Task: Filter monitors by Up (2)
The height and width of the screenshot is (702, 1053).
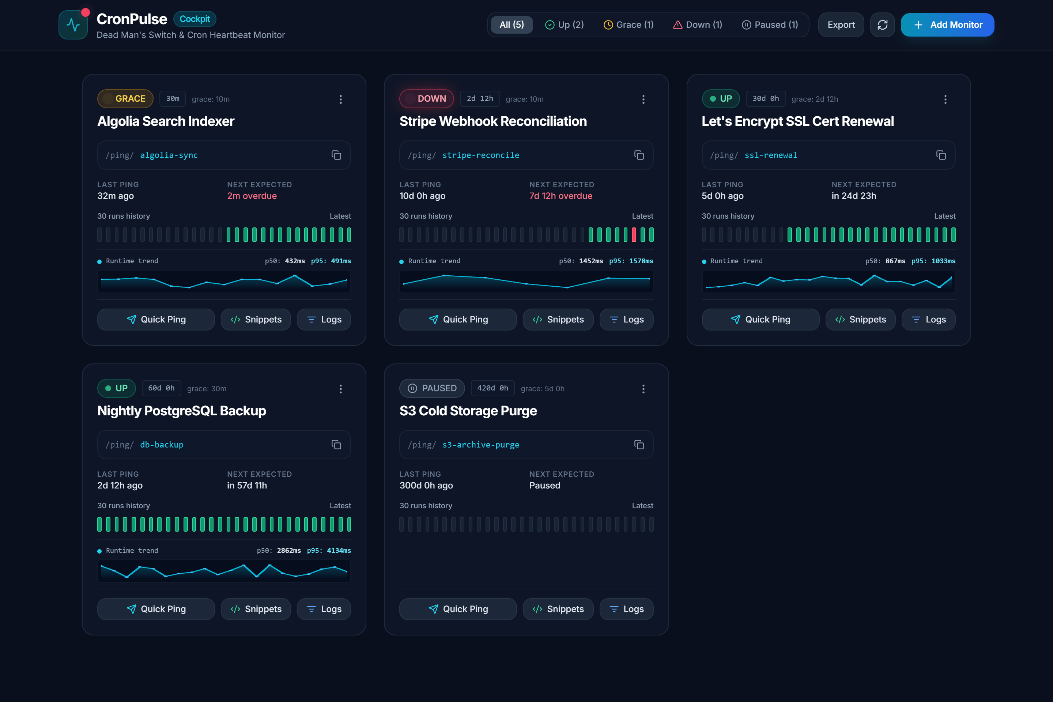Action: coord(565,24)
